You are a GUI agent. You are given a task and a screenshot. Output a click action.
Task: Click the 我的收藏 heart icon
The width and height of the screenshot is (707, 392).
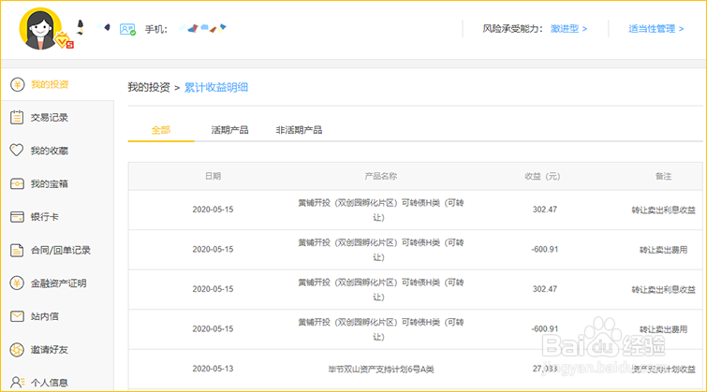point(17,150)
